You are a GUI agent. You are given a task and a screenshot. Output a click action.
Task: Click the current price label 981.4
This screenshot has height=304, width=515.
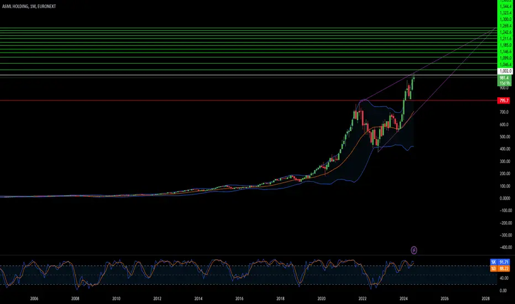pyautogui.click(x=504, y=78)
